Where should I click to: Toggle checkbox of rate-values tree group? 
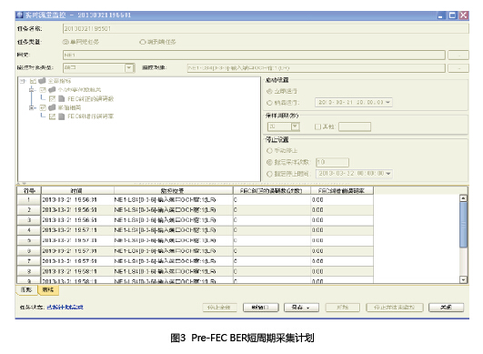pos(43,107)
